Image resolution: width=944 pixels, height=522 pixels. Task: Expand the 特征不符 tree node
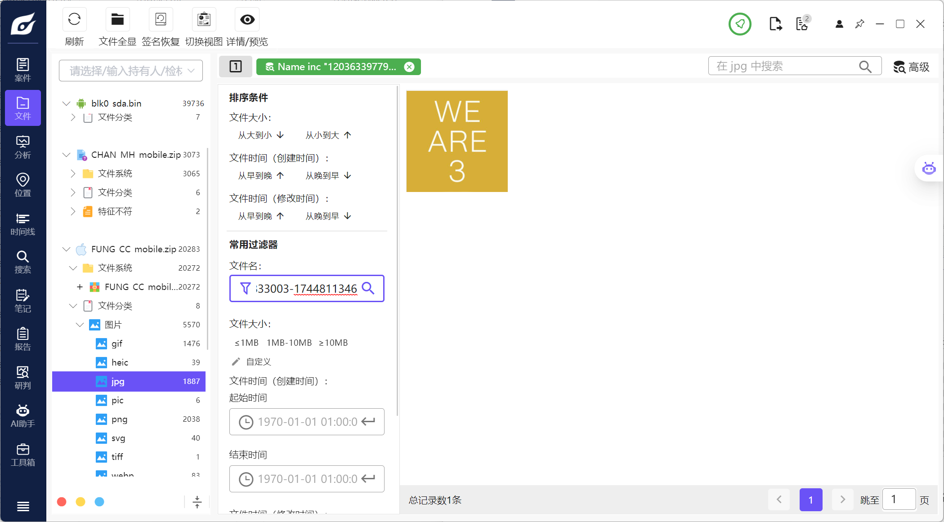73,211
